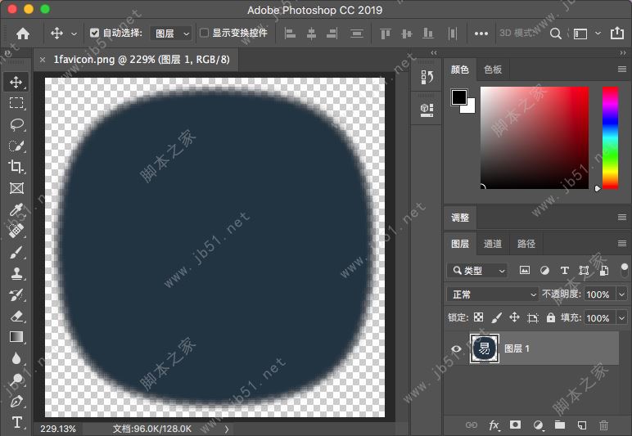Select the Lasso tool
This screenshot has width=632, height=436.
[x=16, y=124]
